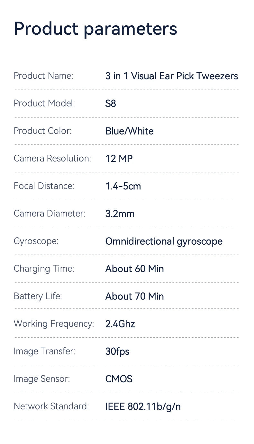Screen dimensions: 254x444
Task: Select the "Image Transfer:" label
Action: pyautogui.click(x=44, y=351)
